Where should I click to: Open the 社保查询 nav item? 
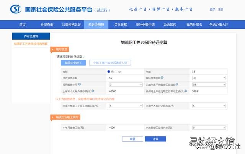[x=47, y=25]
